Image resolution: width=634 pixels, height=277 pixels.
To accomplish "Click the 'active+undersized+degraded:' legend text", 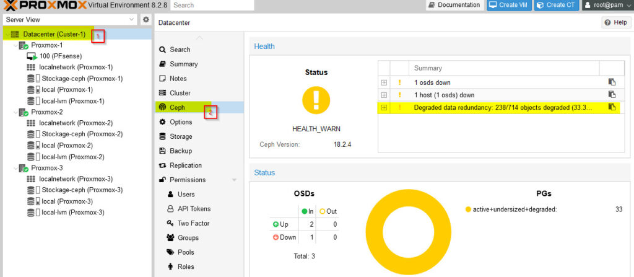I will pyautogui.click(x=515, y=209).
